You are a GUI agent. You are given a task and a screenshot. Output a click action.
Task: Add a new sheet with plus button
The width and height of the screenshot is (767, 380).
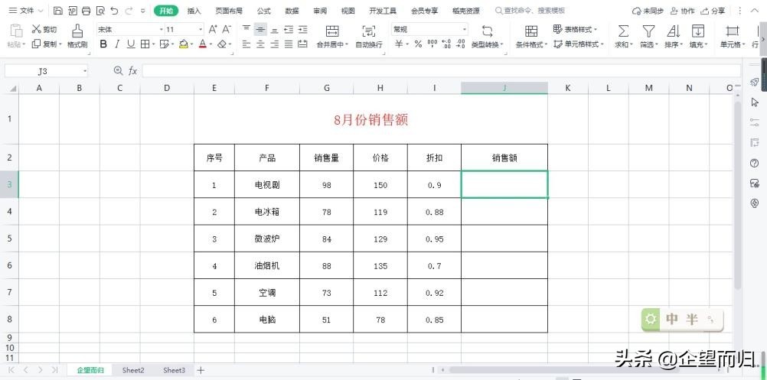coord(200,370)
